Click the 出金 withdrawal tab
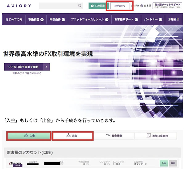 (73, 136)
